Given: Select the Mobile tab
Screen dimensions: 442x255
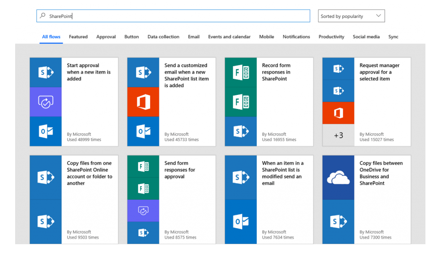Looking at the screenshot, I should (267, 37).
